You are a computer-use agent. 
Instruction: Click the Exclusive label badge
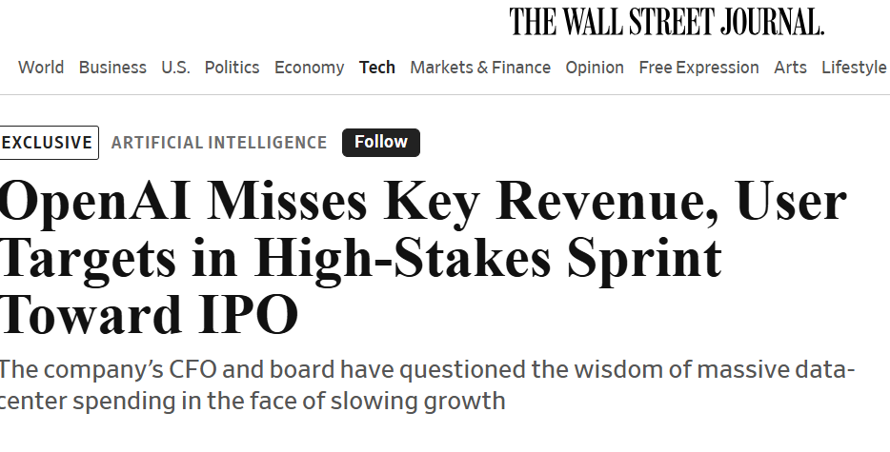(49, 143)
